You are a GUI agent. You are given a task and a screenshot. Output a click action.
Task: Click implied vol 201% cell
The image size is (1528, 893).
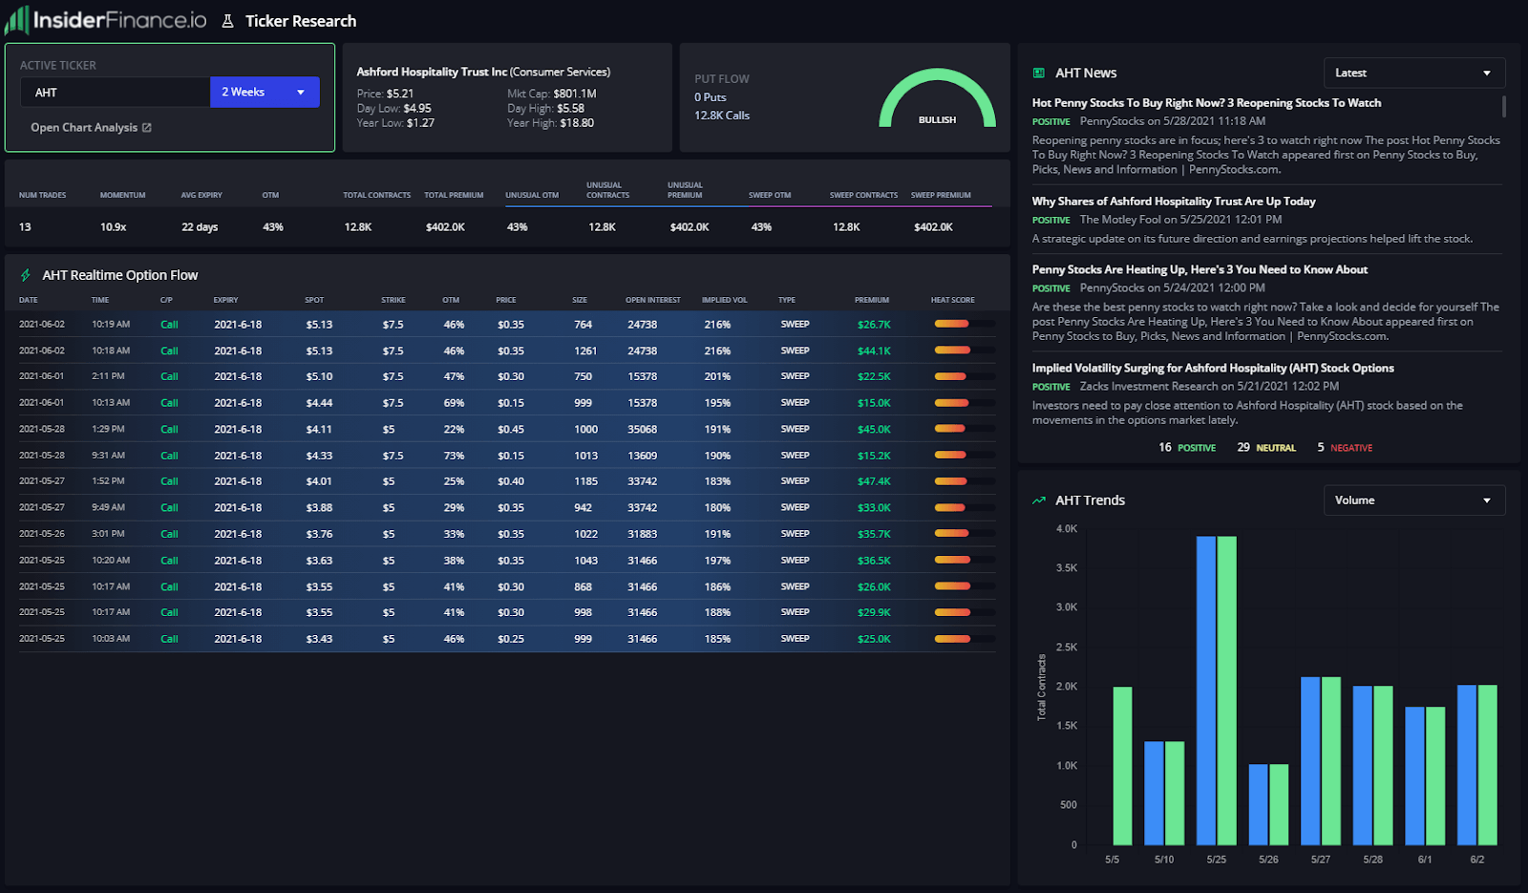(x=717, y=376)
